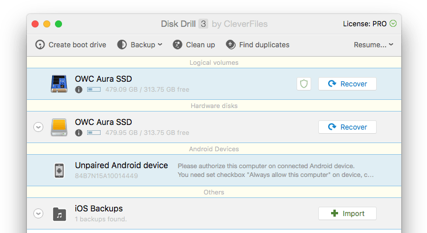Screen dimensions: 427x233
Task: Maximize the Disk Drill window
Action: pyautogui.click(x=58, y=24)
